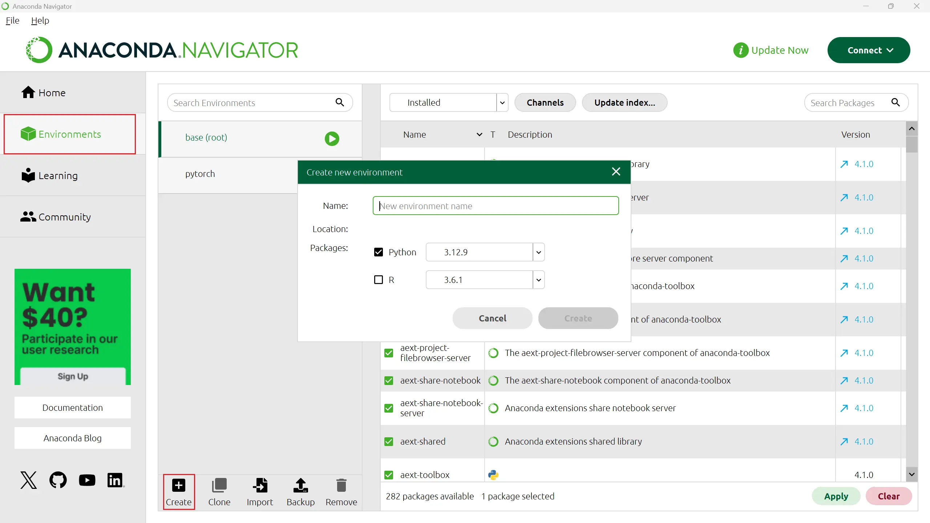Click the New environment name field
The image size is (930, 523).
click(x=496, y=206)
